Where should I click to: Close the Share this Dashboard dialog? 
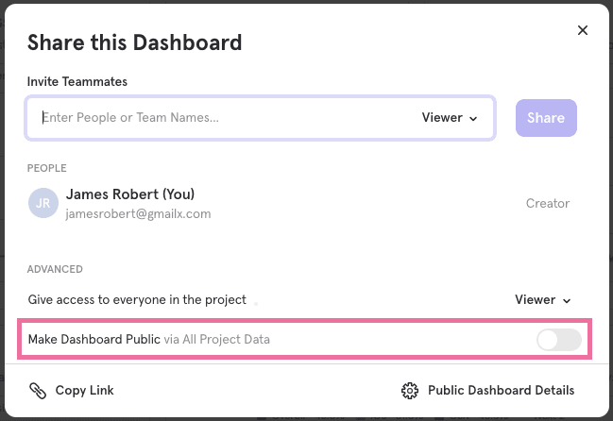(x=583, y=30)
